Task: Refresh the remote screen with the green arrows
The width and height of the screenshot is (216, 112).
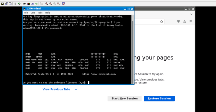Action: 19,4
